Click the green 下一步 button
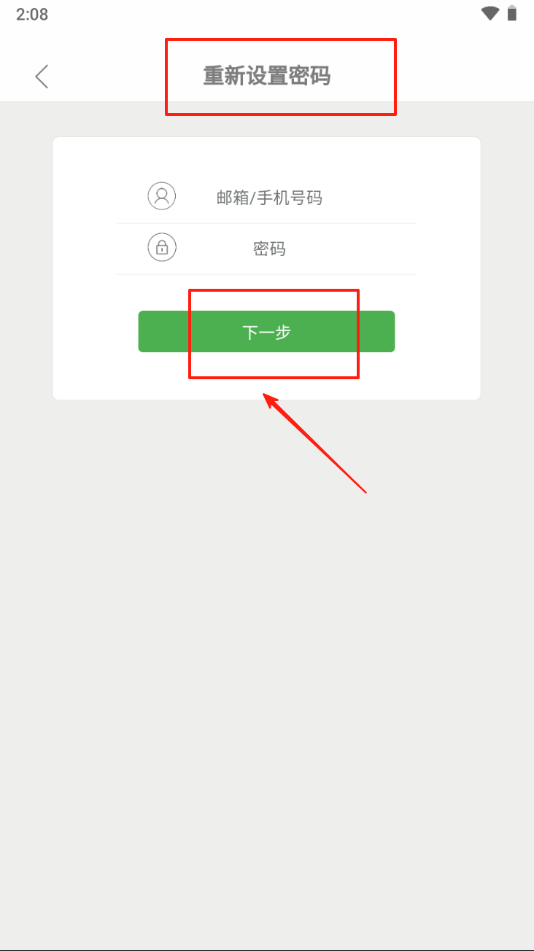The height and width of the screenshot is (951, 534). click(266, 332)
